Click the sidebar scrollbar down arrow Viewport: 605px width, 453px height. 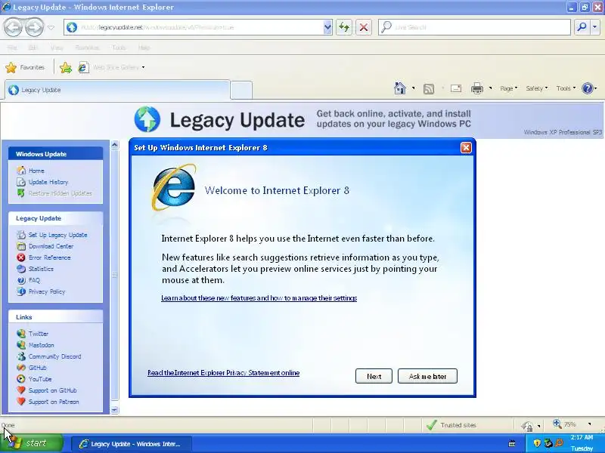(115, 410)
